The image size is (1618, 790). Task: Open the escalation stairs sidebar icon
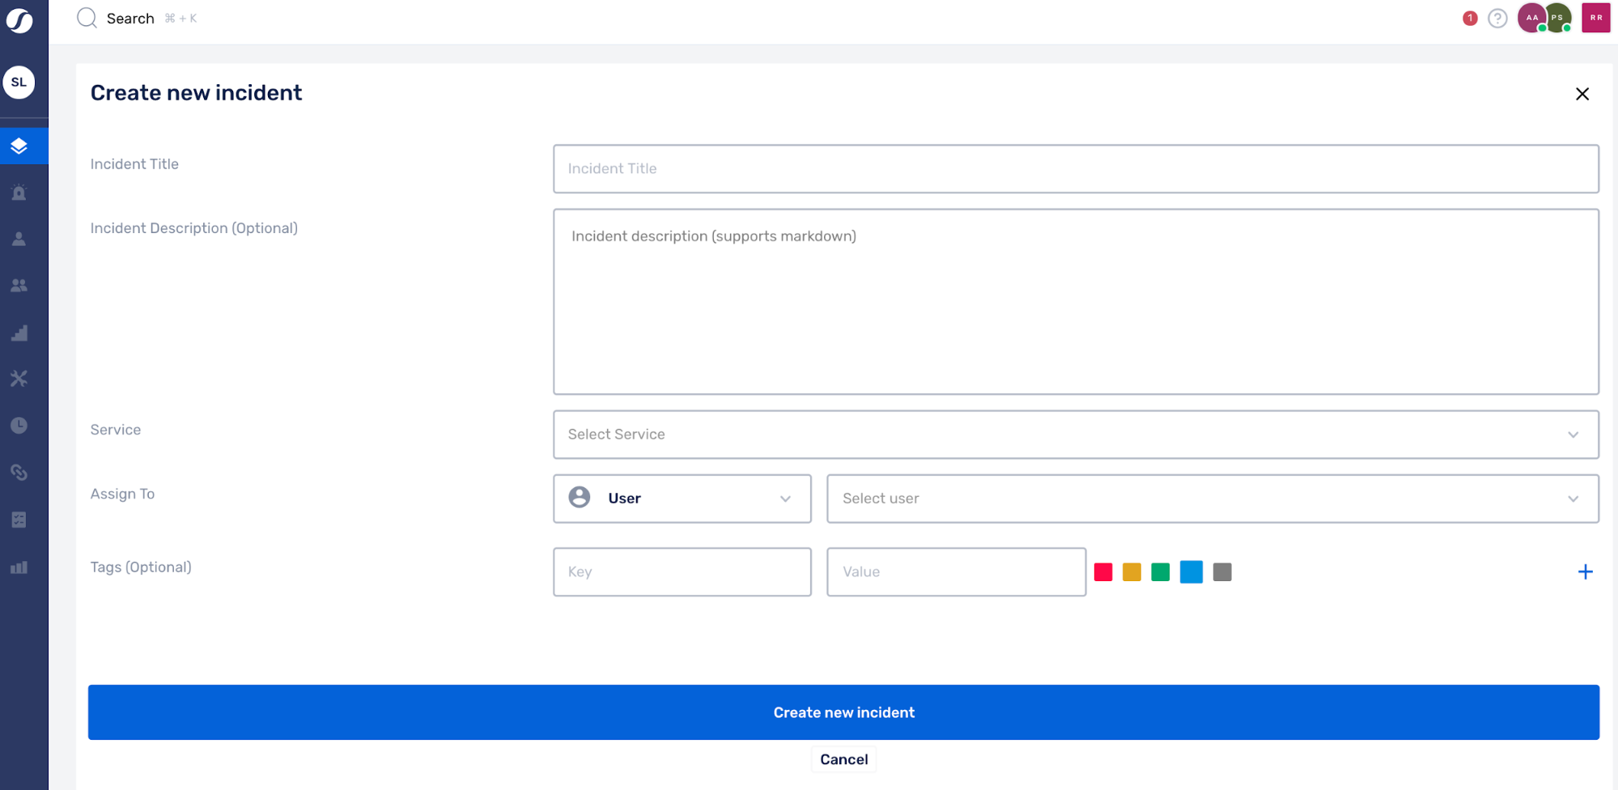tap(19, 333)
